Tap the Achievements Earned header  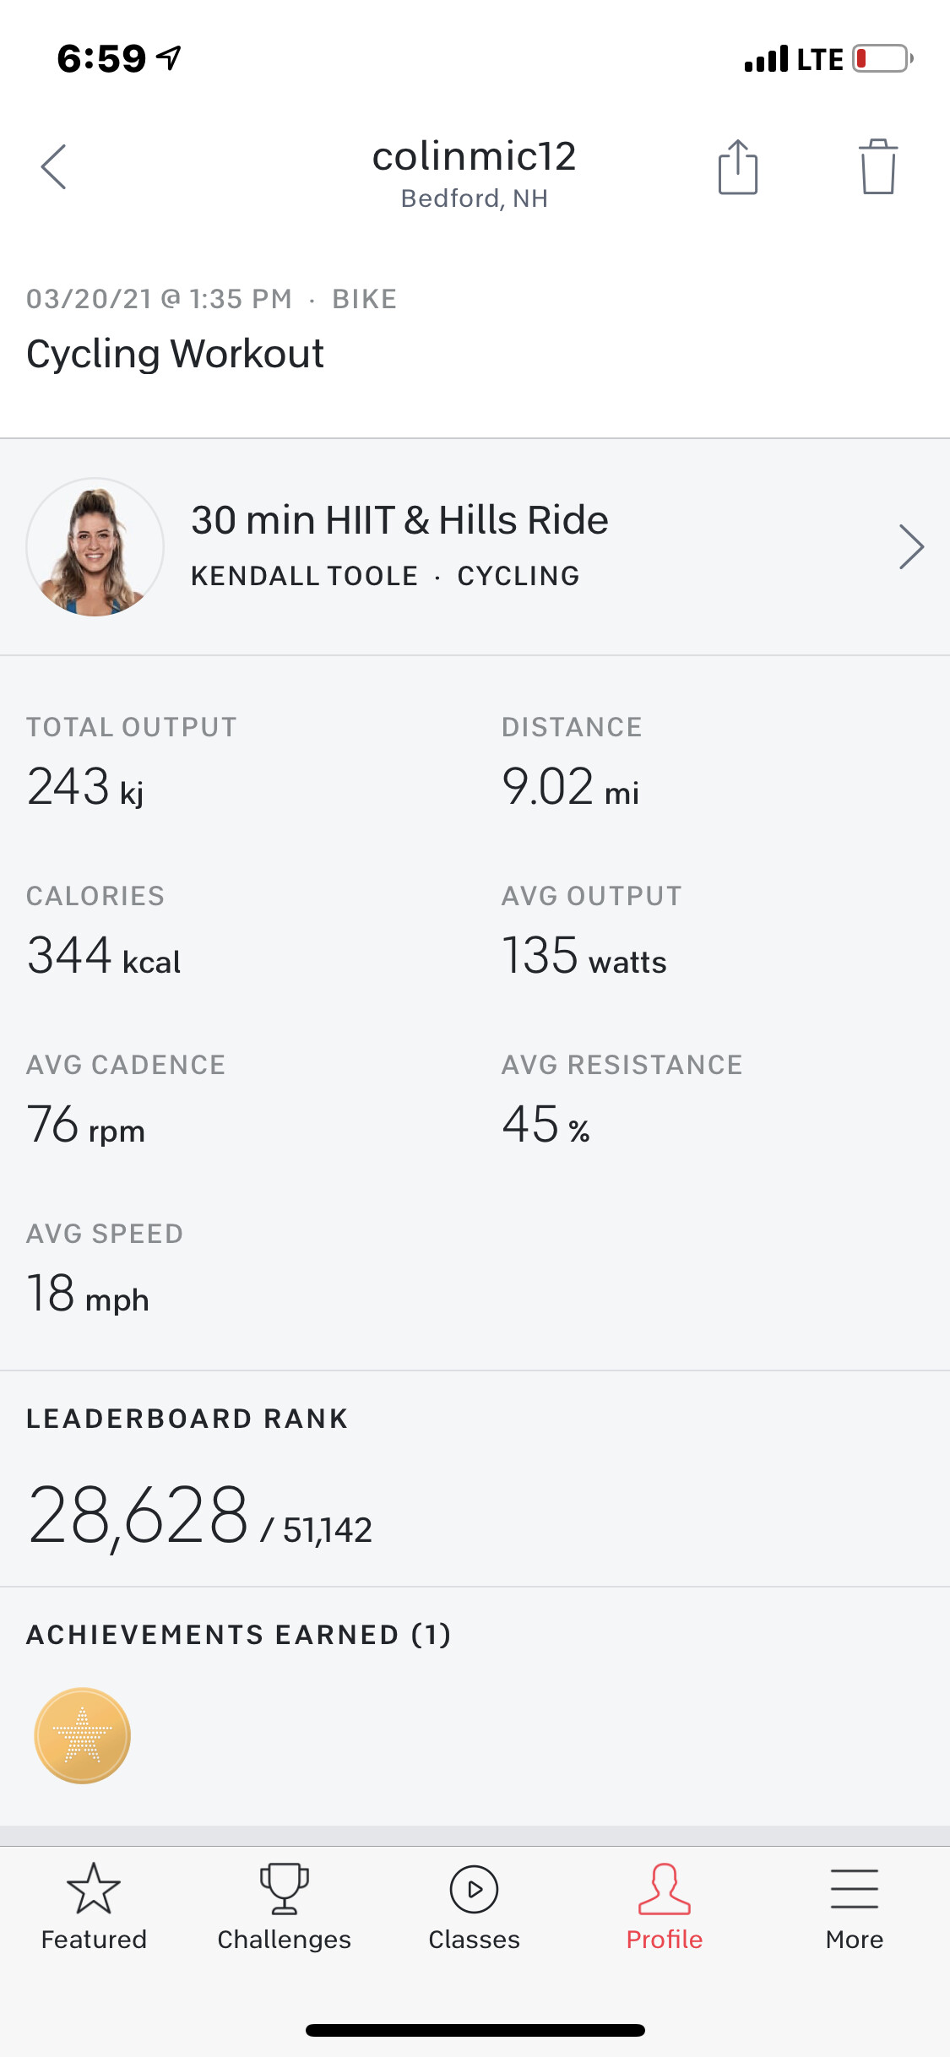(x=239, y=1635)
